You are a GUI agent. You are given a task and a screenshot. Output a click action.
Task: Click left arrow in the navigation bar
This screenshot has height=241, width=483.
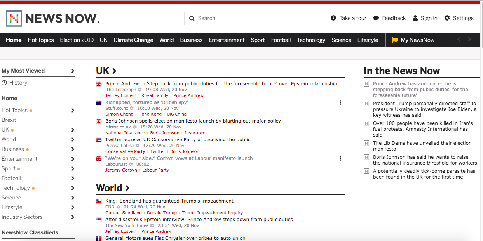click(x=459, y=40)
